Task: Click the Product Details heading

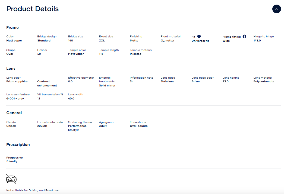Action: pyautogui.click(x=32, y=9)
